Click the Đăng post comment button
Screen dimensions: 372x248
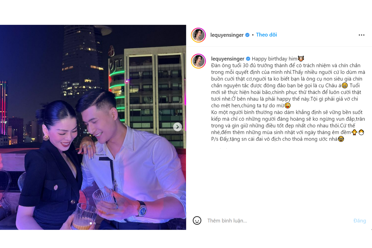click(359, 221)
